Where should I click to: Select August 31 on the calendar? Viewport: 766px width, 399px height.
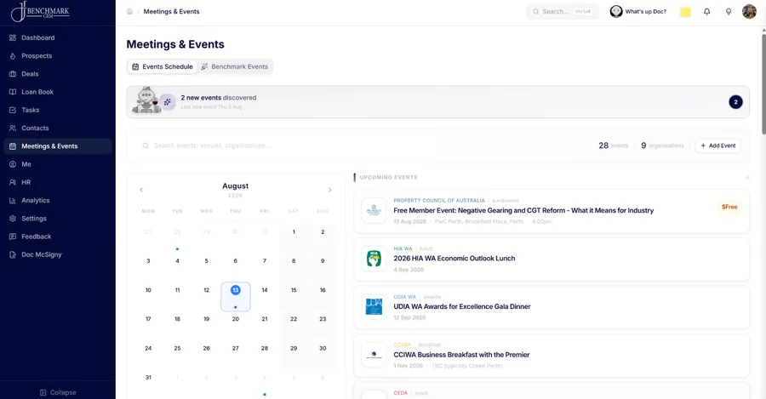click(x=148, y=378)
